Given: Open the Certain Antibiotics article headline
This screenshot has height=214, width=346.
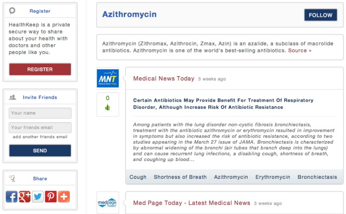Looking at the screenshot, I should pyautogui.click(x=223, y=104).
